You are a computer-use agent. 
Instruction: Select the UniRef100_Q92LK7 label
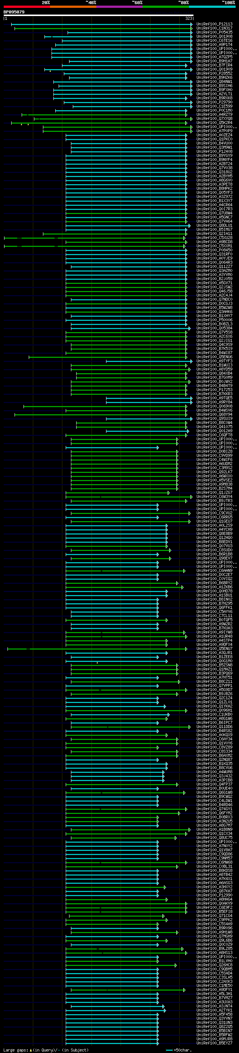tap(214, 472)
